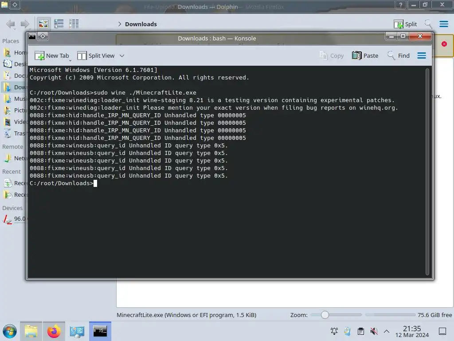Image resolution: width=454 pixels, height=341 pixels.
Task: Click the terminal prompt cursor in Konsole
Action: click(x=95, y=183)
